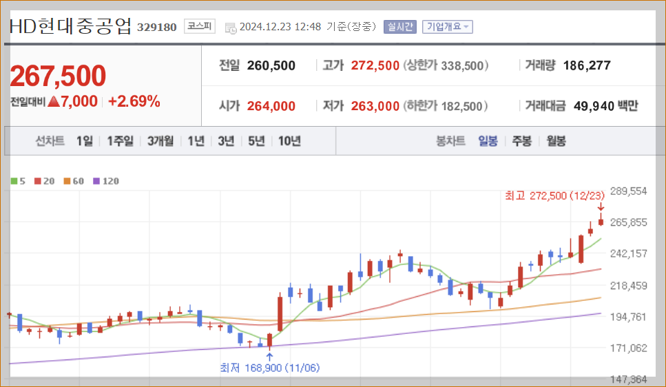Screen dimensions: 666x387
Task: Click the red 20-day moving average swatch
Action: pos(38,181)
